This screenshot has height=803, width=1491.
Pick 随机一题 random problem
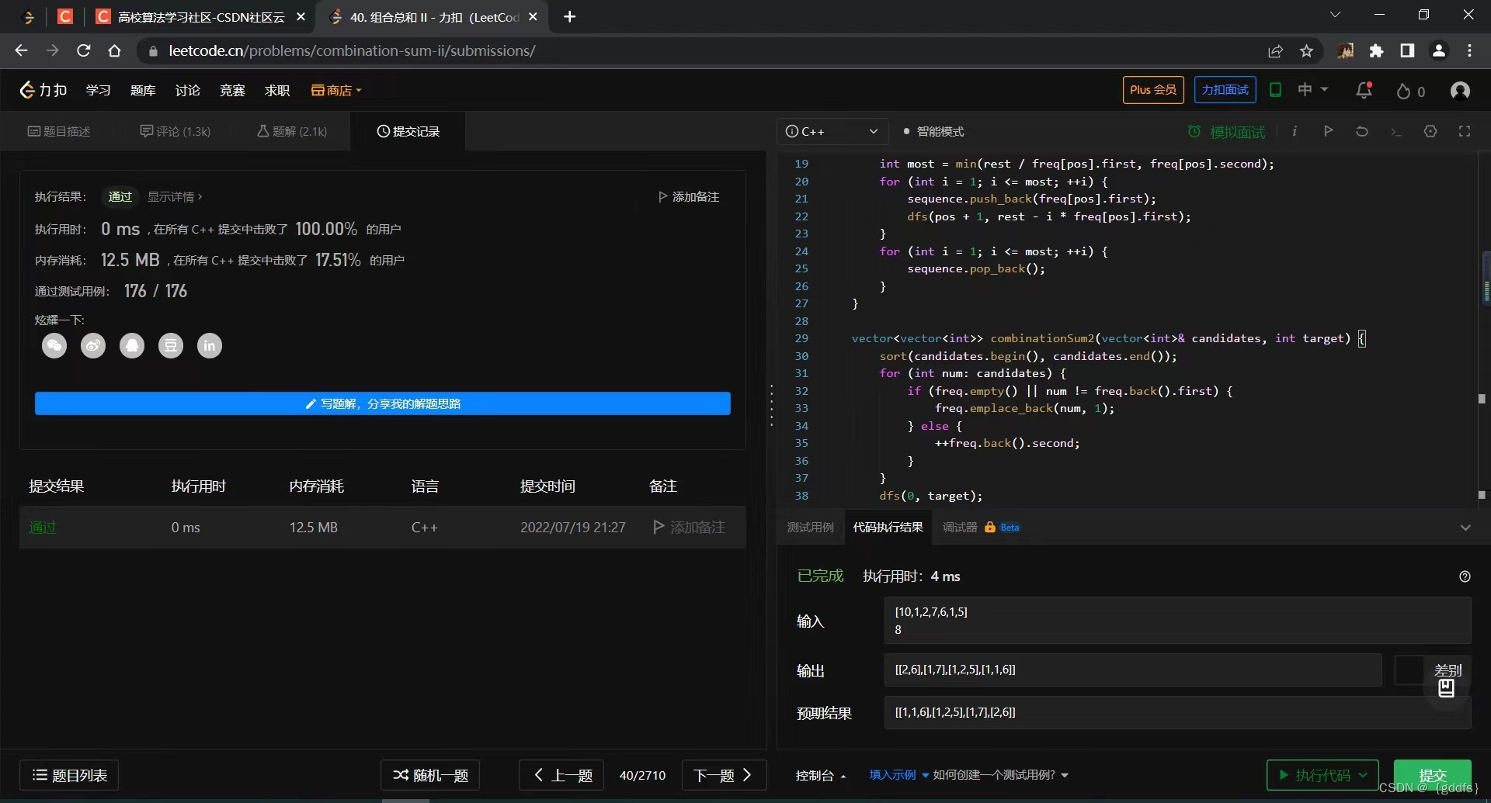pos(430,775)
